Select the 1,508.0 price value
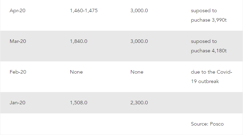 (x=79, y=103)
